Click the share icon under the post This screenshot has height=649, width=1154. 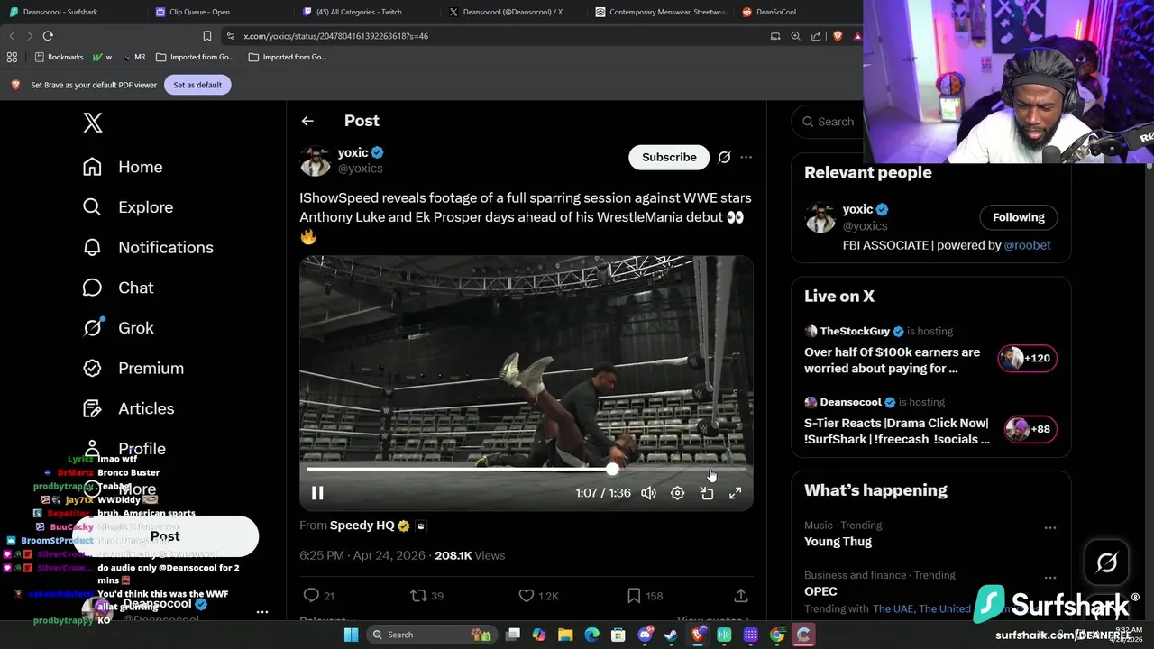tap(741, 595)
